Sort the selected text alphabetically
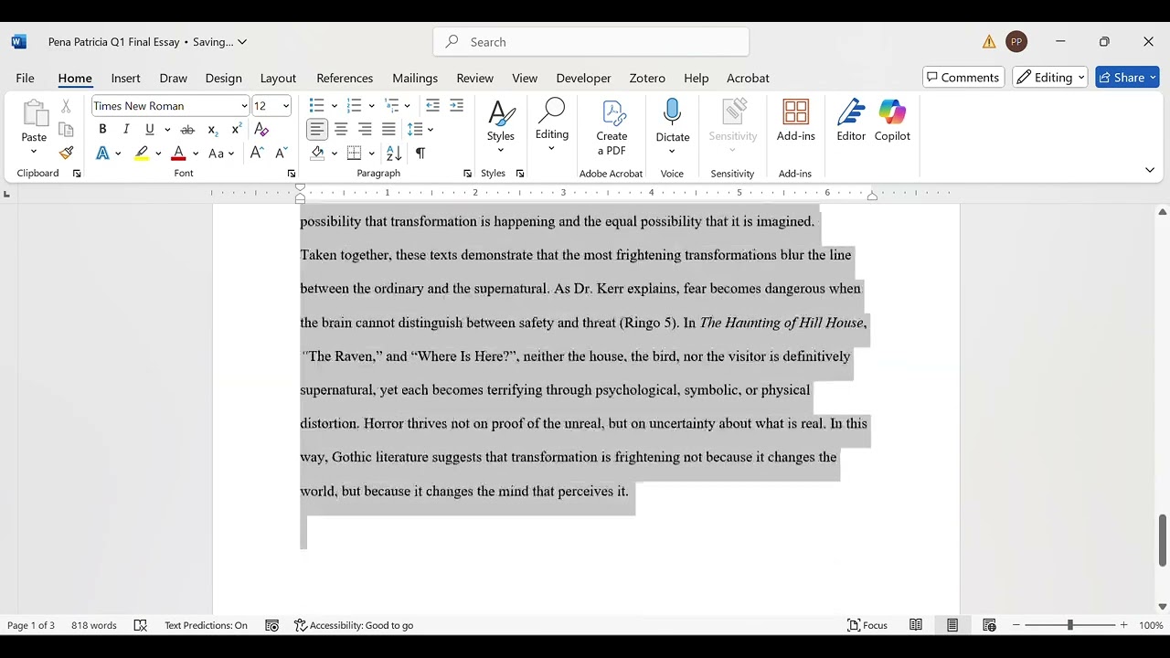 click(394, 153)
